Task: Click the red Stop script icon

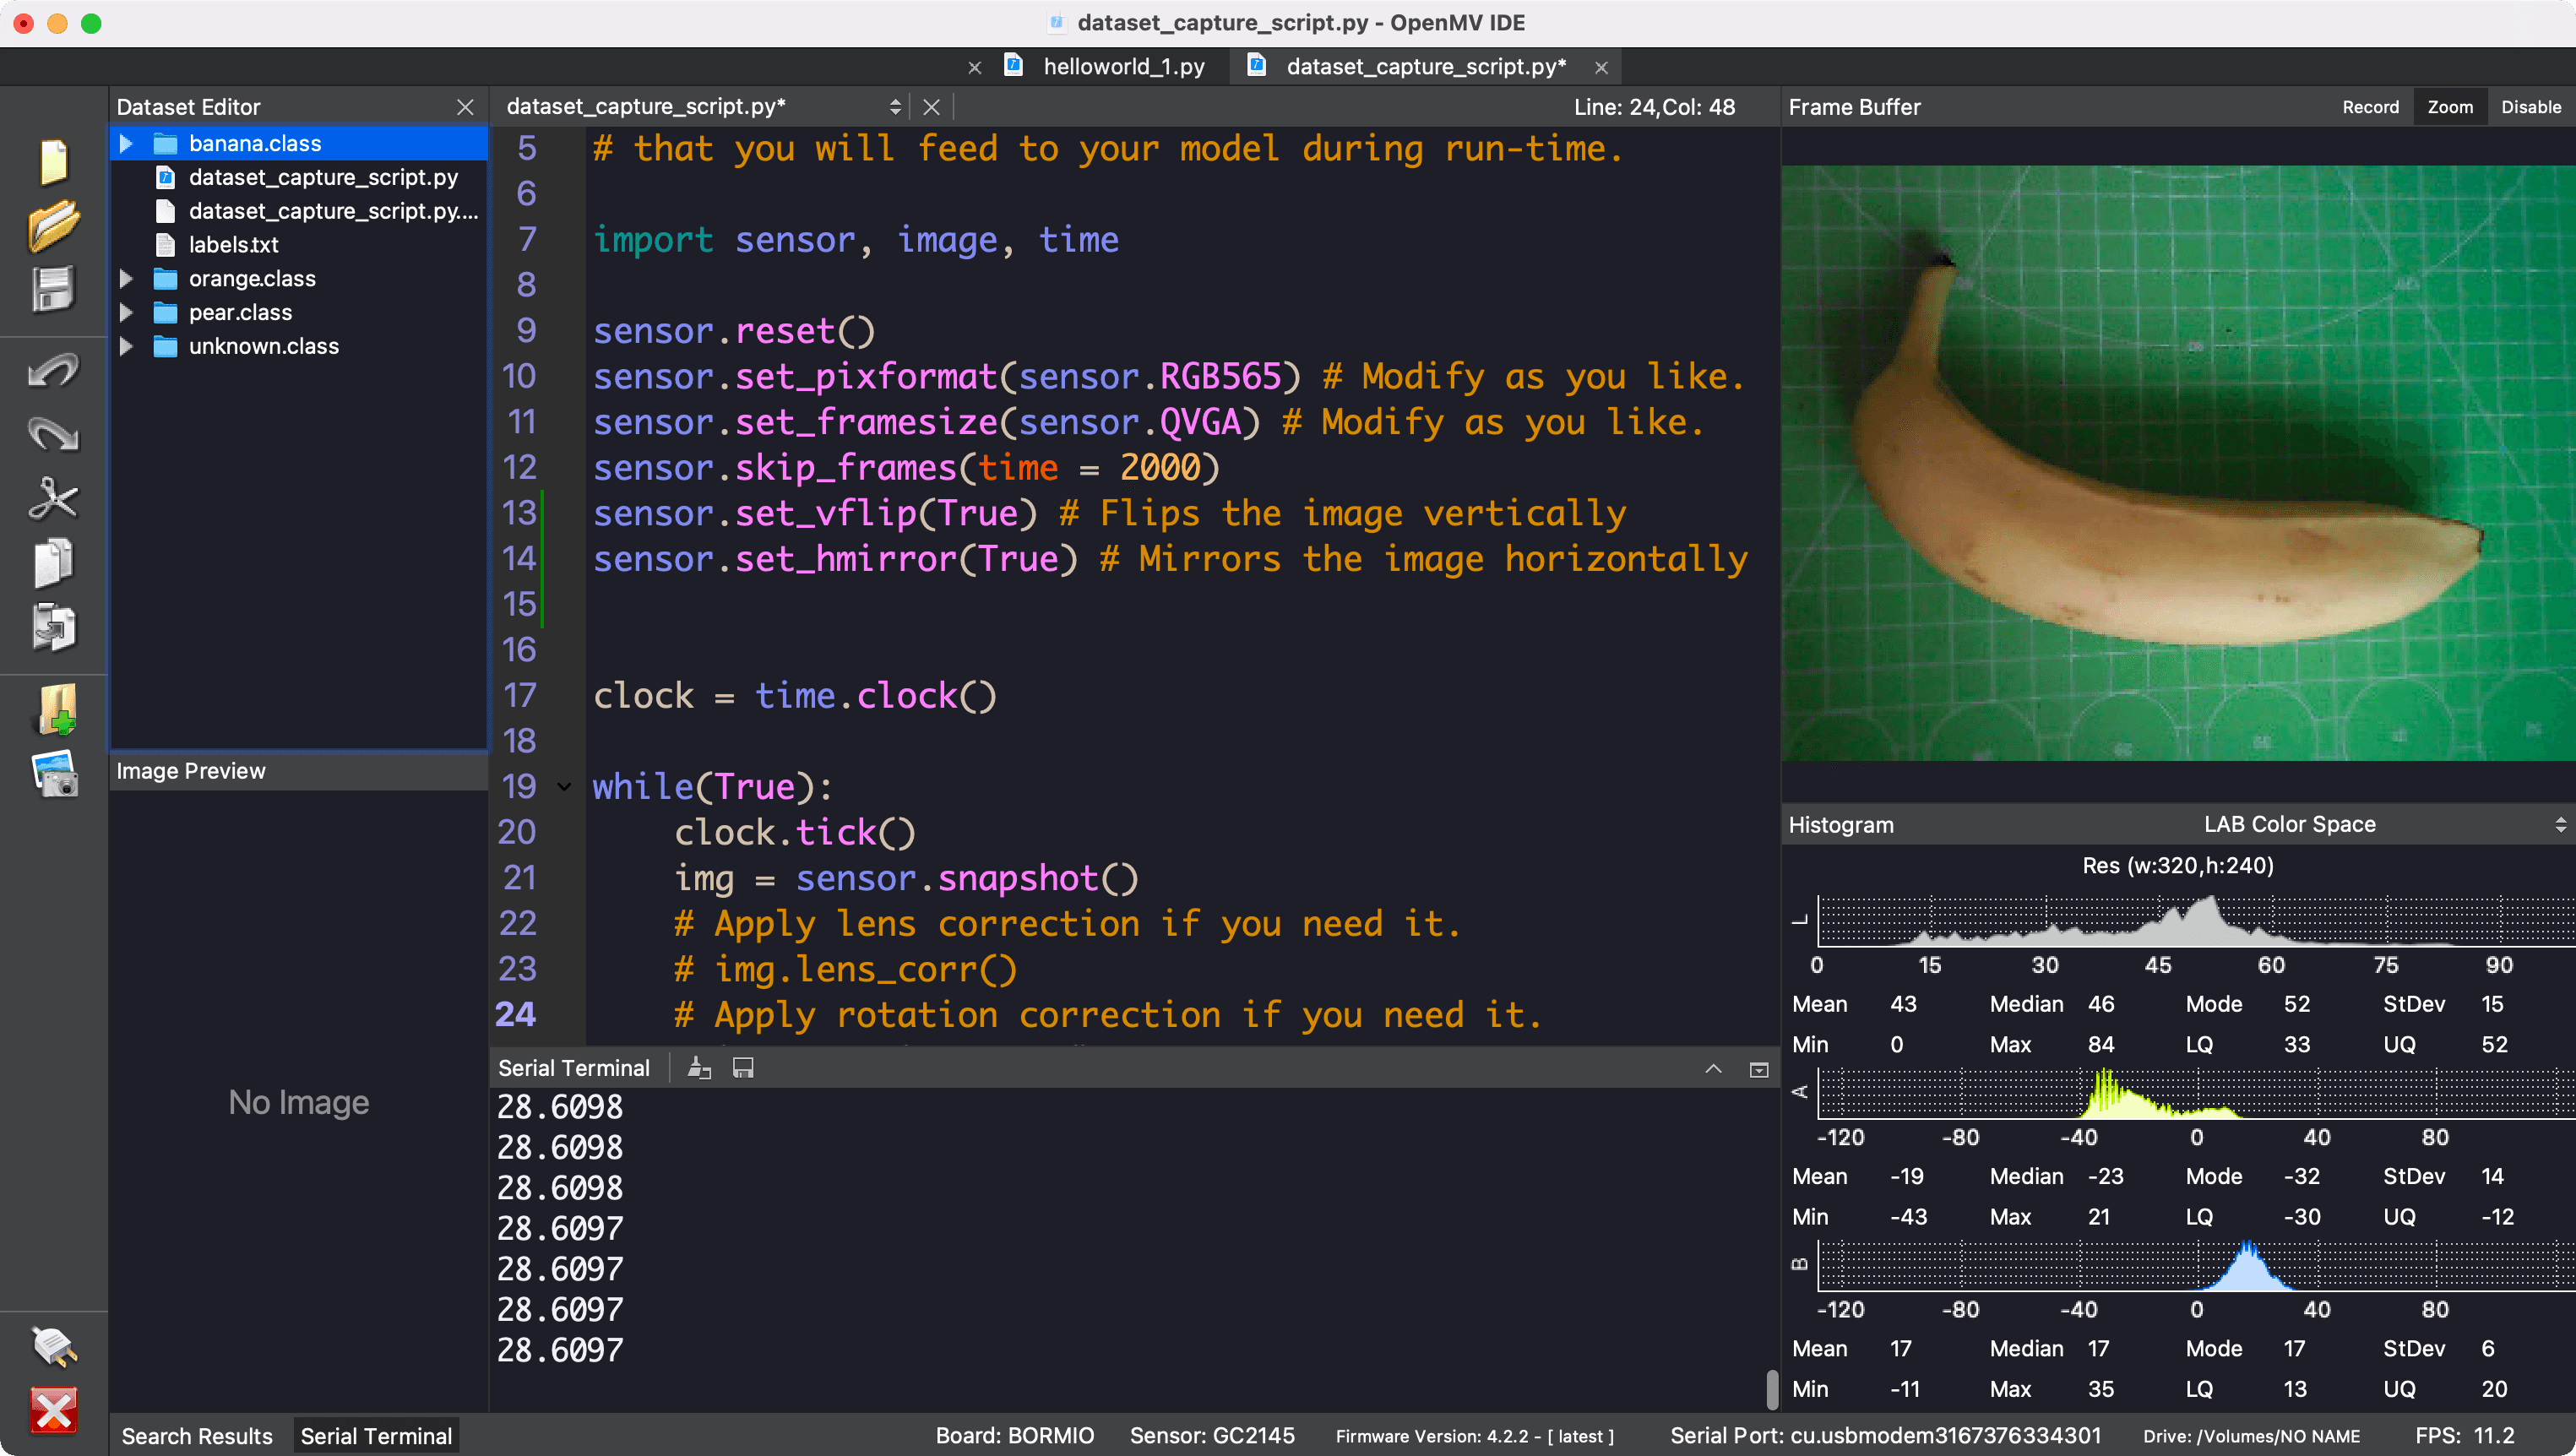Action: tap(54, 1410)
